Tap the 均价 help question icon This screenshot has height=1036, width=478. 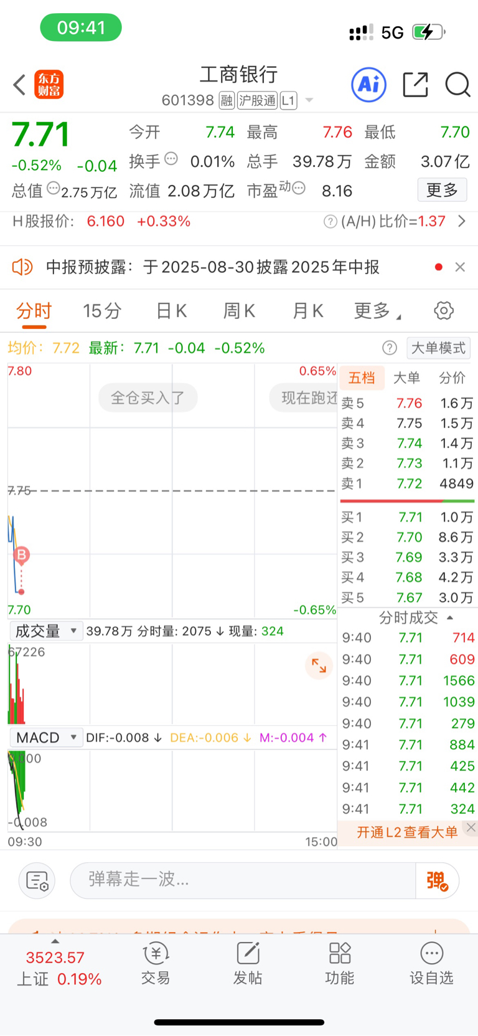pyautogui.click(x=390, y=348)
